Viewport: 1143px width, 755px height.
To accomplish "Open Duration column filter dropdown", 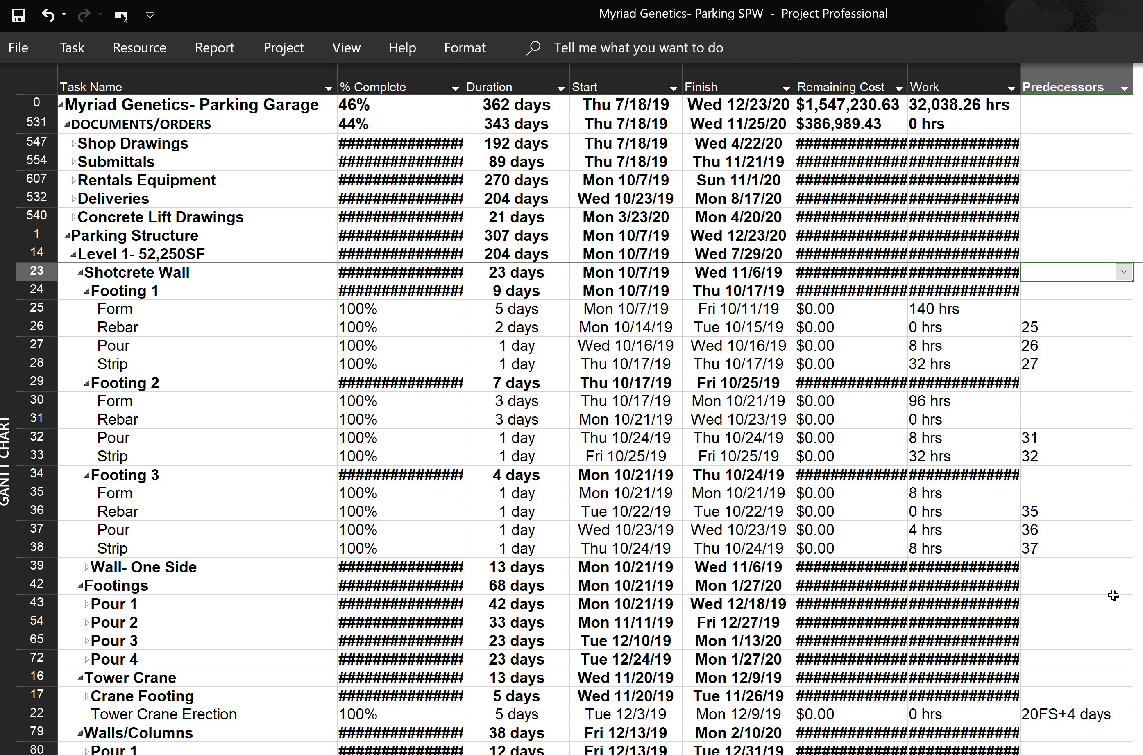I will tap(561, 88).
